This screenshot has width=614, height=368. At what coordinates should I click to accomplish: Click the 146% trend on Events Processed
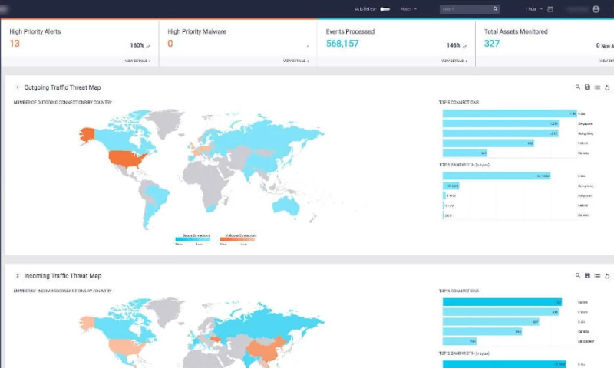coord(456,45)
